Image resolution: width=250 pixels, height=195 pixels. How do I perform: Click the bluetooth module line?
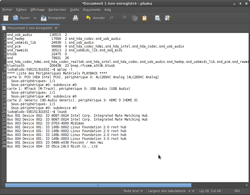pos(61,66)
